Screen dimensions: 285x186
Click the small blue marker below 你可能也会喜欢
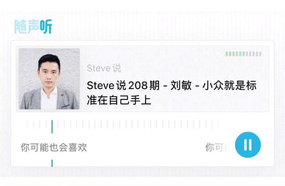[52, 163]
